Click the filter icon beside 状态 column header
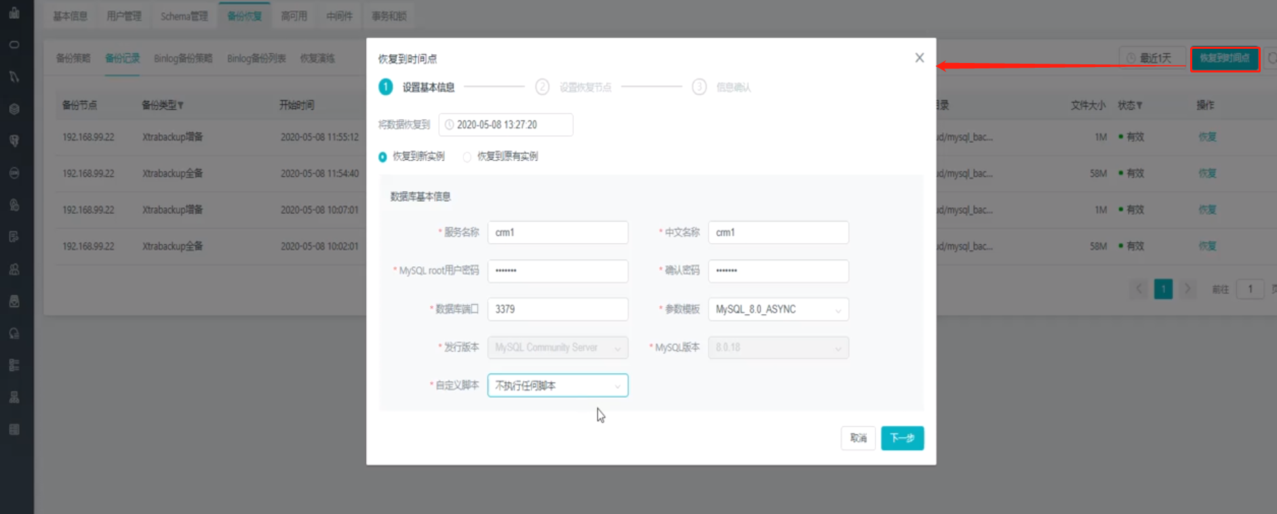The image size is (1277, 514). (1139, 106)
